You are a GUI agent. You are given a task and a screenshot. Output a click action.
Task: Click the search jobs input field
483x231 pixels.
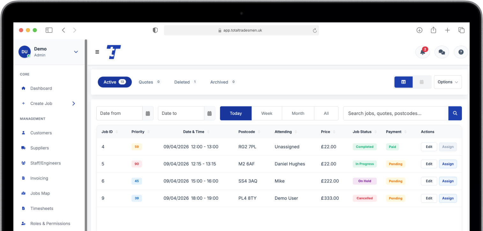(x=396, y=113)
